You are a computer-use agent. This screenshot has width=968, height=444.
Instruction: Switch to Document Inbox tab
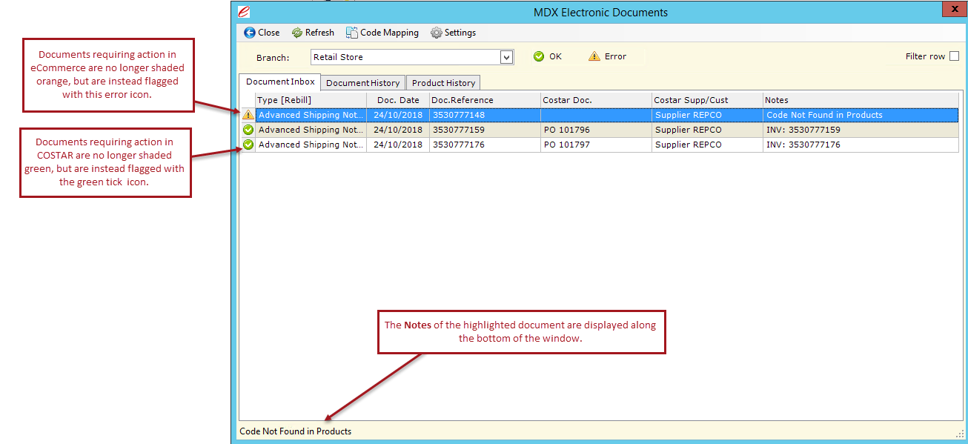(280, 82)
